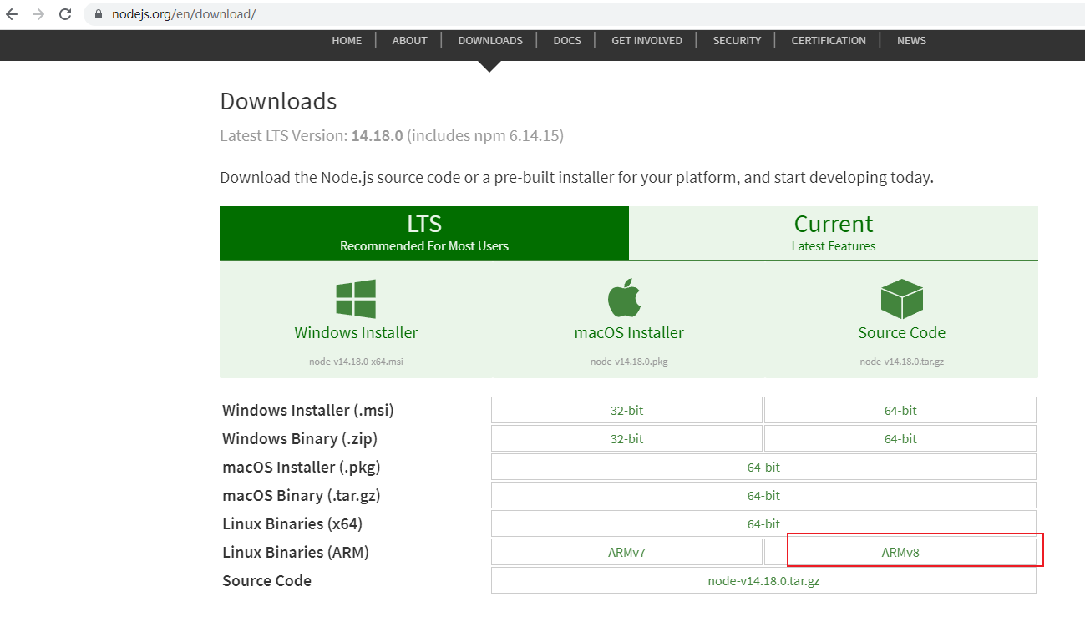Click the Windows Installer link text
Screen dimensions: 1085x622
pyautogui.click(x=356, y=332)
